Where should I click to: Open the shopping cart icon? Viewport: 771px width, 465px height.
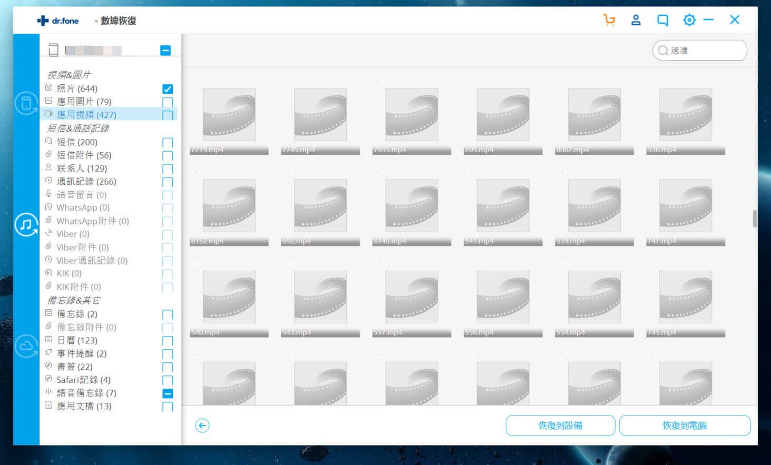609,20
